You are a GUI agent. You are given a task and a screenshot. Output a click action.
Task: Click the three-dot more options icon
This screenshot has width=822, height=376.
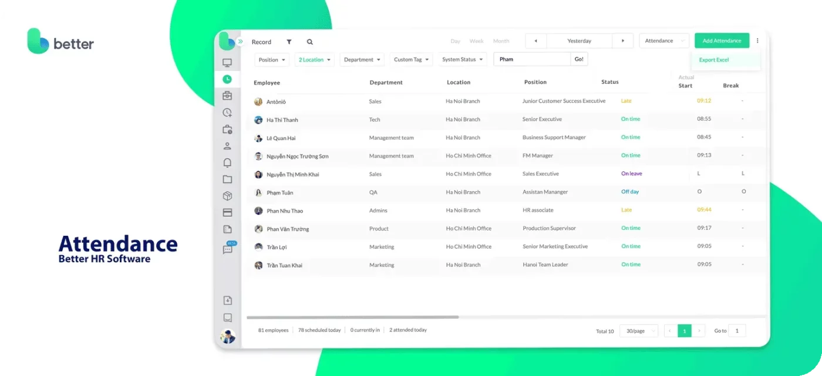coord(757,41)
